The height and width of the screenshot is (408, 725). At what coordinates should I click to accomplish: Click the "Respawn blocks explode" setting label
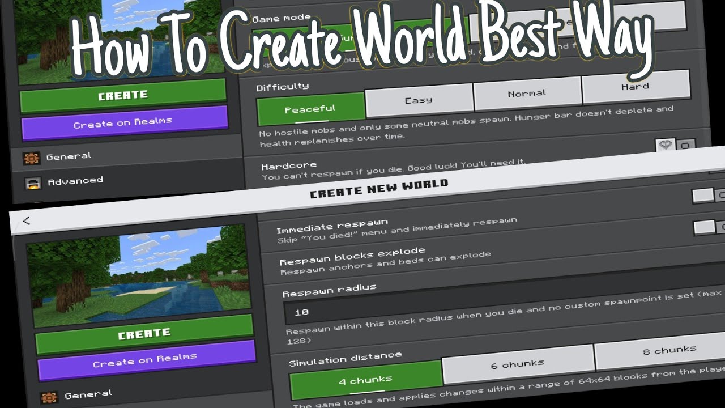[x=352, y=256]
